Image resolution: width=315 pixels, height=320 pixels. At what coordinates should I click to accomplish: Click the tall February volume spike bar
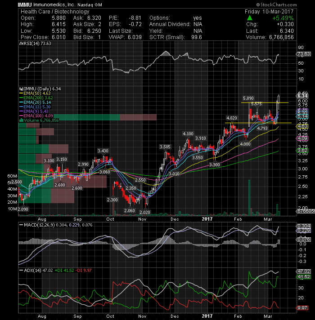[249, 198]
